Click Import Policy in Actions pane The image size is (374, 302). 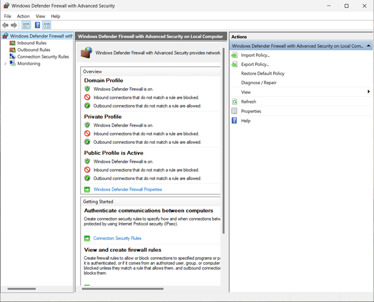255,55
